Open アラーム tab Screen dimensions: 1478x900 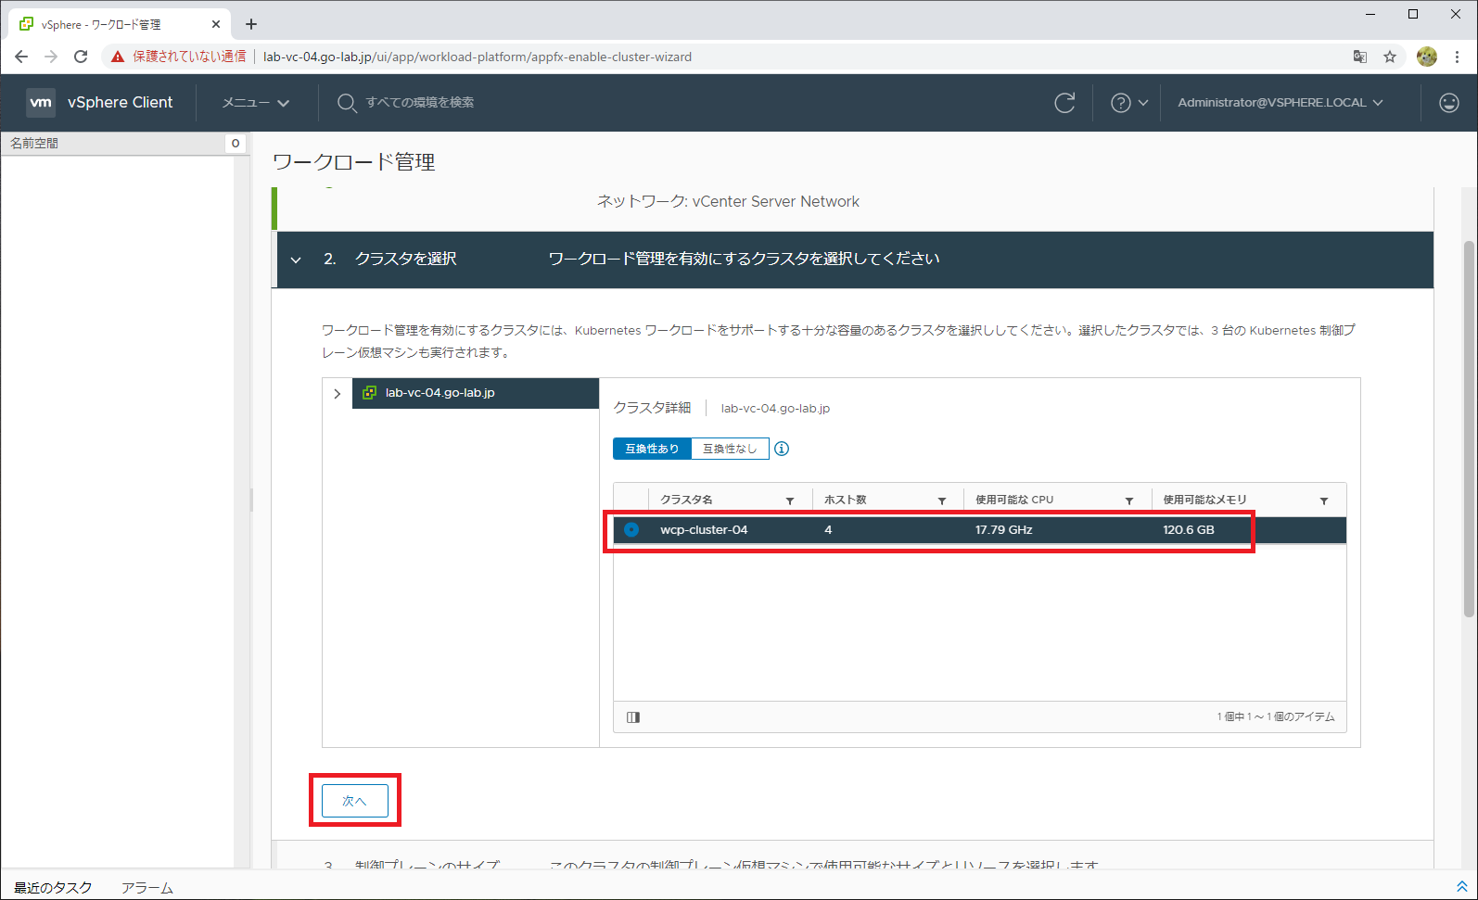tap(147, 887)
